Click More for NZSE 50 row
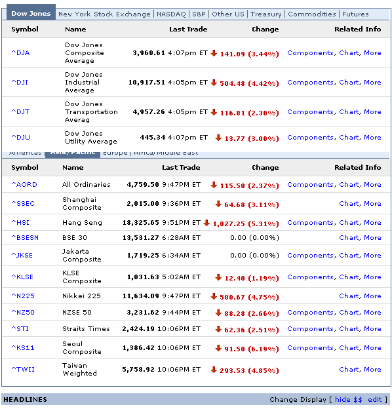 click(x=372, y=313)
